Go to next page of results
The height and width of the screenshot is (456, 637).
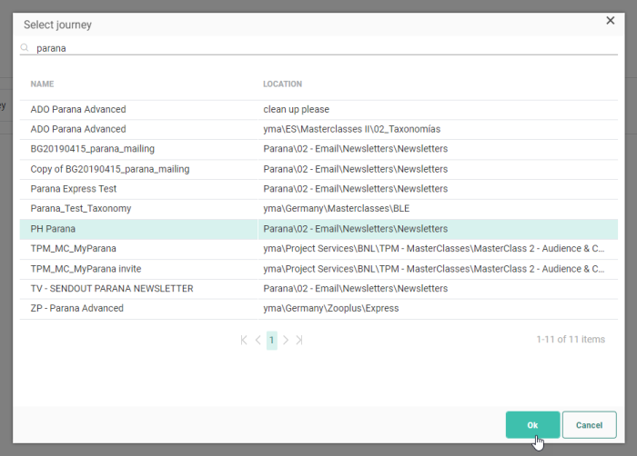[x=286, y=340]
